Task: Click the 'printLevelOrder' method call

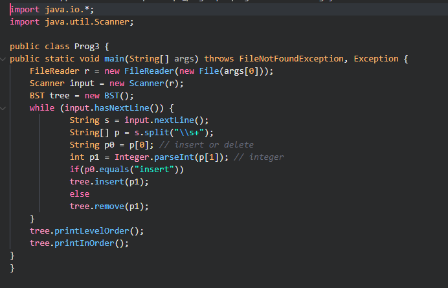Action: [92, 230]
